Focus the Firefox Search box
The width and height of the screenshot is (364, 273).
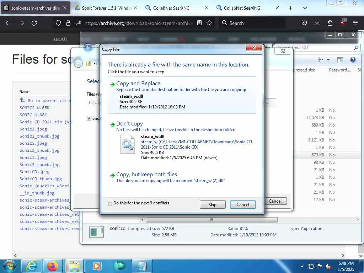[x=252, y=23]
